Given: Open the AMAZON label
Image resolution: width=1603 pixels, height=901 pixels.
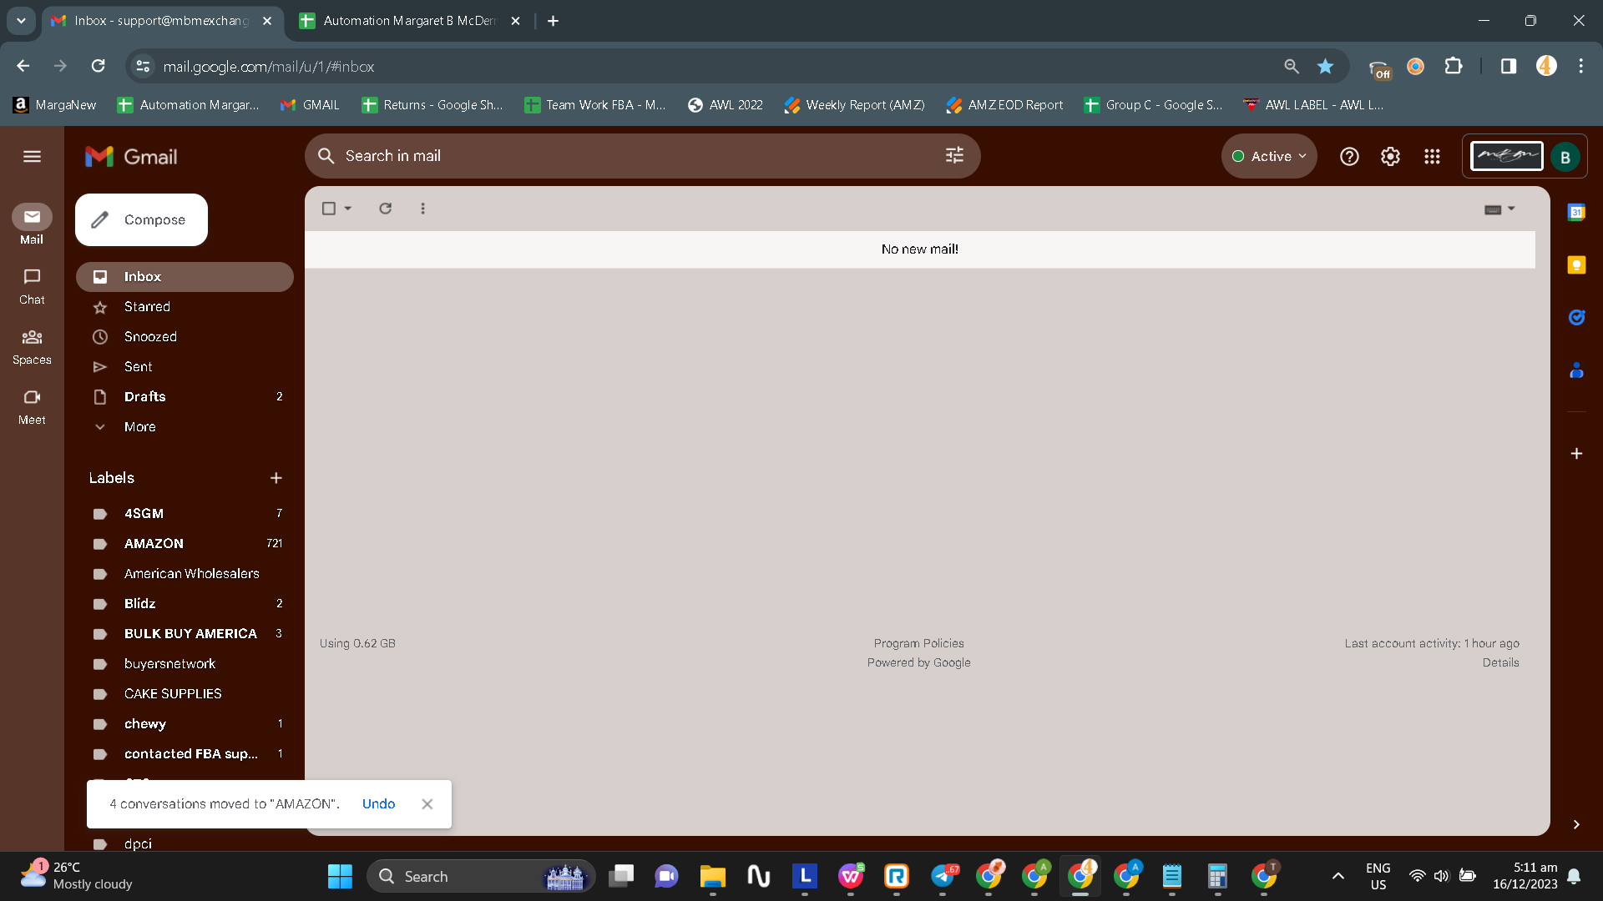Looking at the screenshot, I should [185, 544].
